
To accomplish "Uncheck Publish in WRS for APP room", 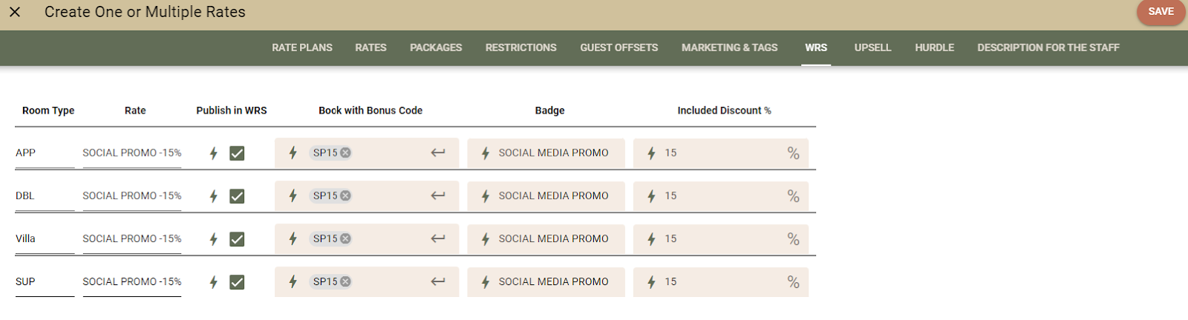I will pyautogui.click(x=237, y=153).
